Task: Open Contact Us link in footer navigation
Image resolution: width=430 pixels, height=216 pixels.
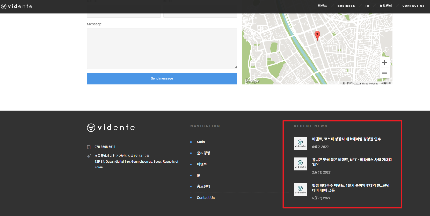Action: tap(206, 198)
